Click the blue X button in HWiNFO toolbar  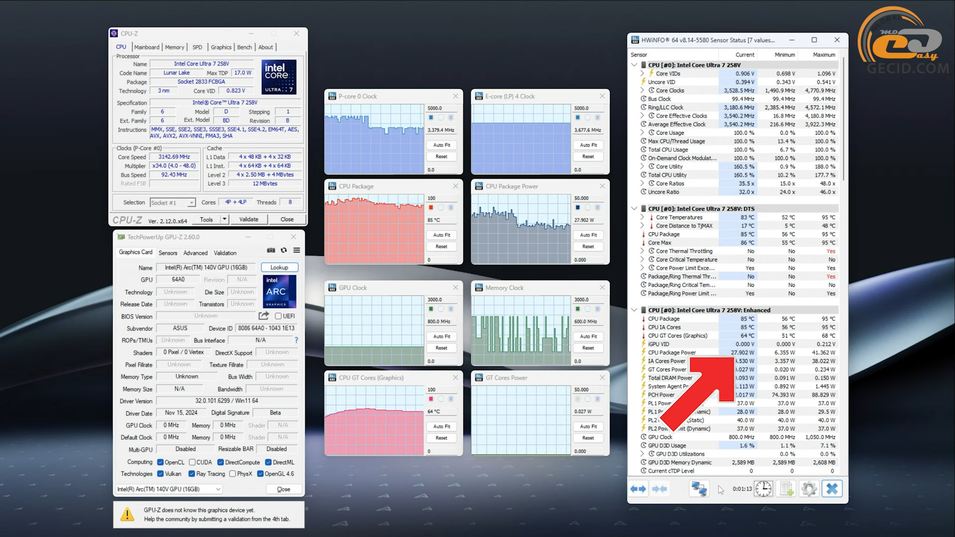click(x=832, y=489)
